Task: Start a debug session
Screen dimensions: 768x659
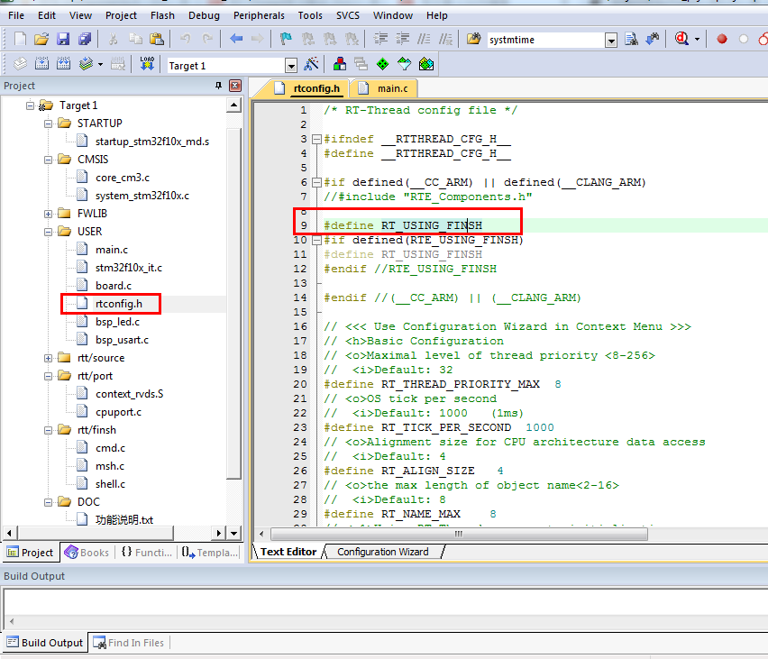Action: [x=680, y=38]
